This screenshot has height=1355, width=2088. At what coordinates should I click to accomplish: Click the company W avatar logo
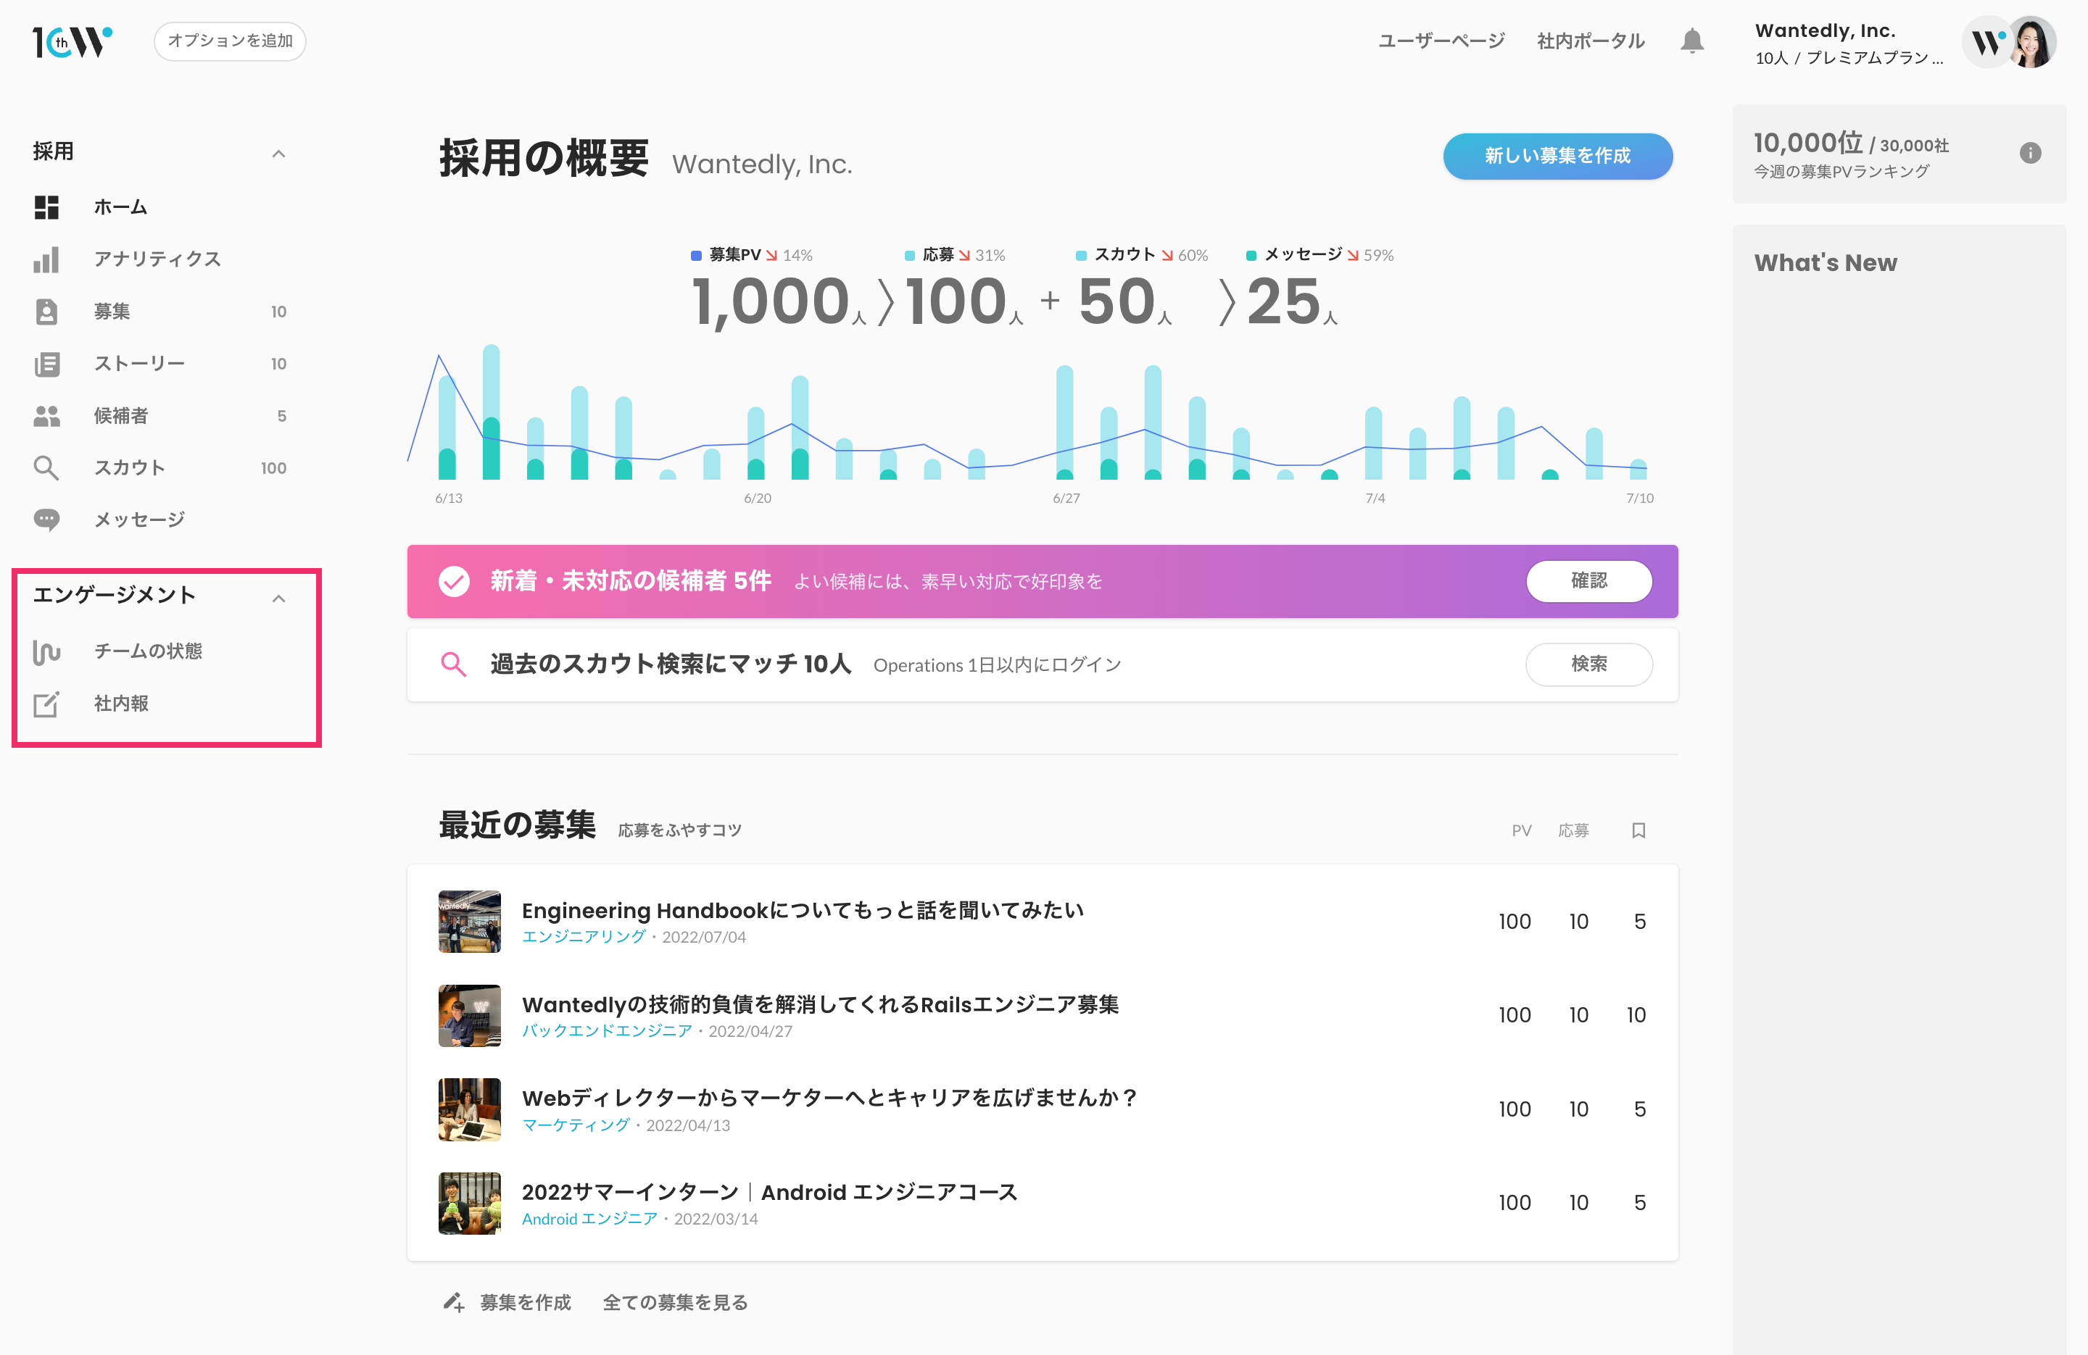[x=1986, y=42]
